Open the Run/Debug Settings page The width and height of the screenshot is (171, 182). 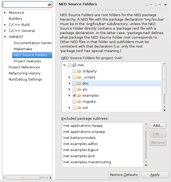[x=25, y=80]
